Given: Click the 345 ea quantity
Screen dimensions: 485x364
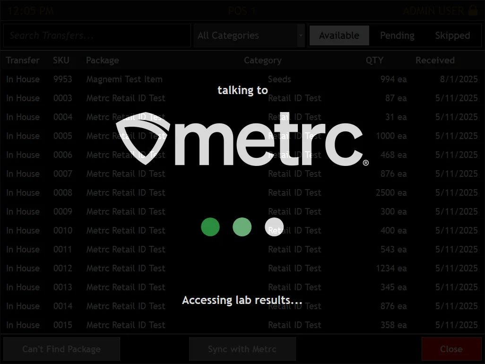Looking at the screenshot, I should (x=393, y=287).
